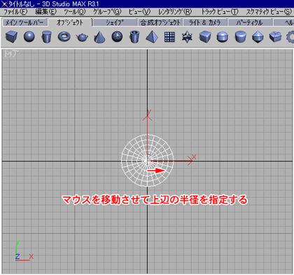This screenshot has height=275, width=294.
Task: Switch to the ライト & カメラ tab
Action: coord(205,22)
